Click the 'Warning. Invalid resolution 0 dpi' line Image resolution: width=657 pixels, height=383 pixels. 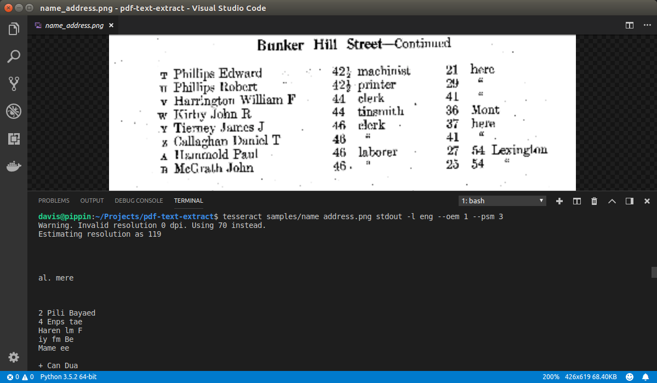[152, 225]
